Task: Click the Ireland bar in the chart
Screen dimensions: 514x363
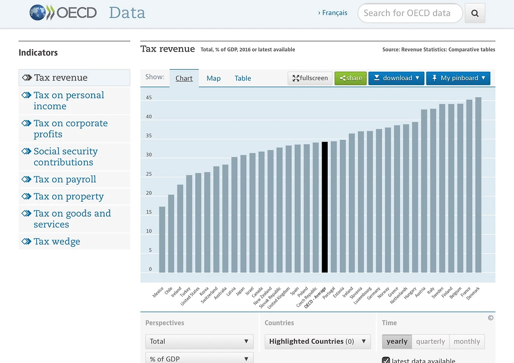Action: [x=180, y=229]
